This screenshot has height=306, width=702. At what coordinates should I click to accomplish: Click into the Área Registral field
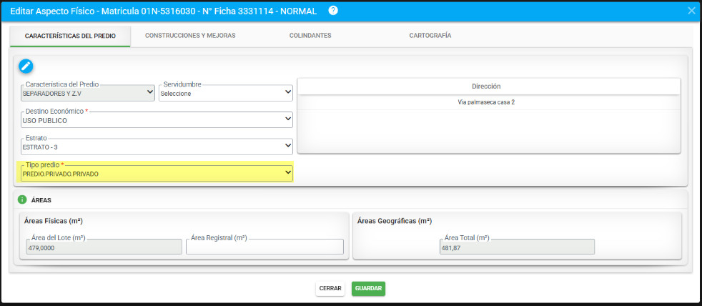(x=265, y=247)
